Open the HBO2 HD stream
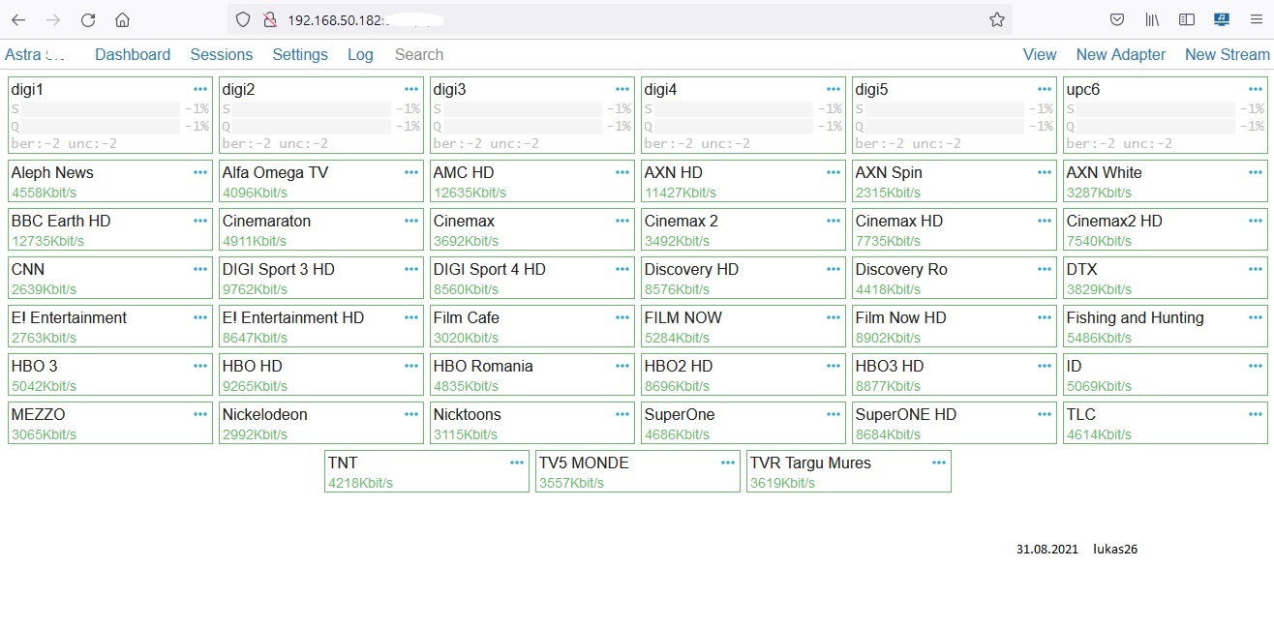The image size is (1274, 627). [x=743, y=374]
